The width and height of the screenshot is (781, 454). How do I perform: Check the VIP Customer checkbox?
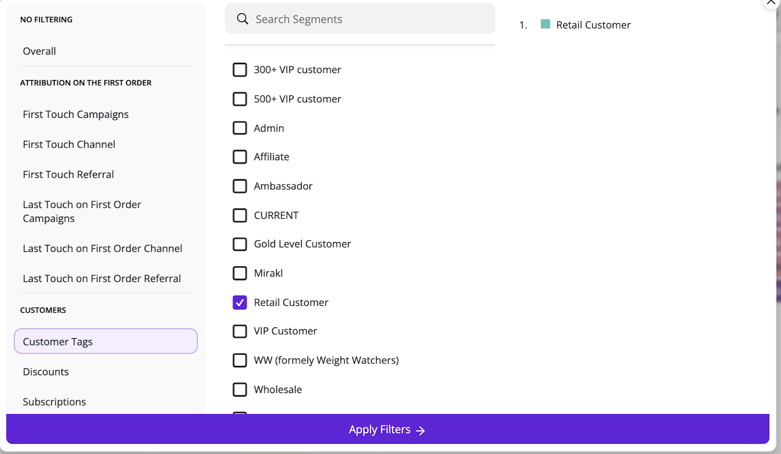(x=240, y=331)
